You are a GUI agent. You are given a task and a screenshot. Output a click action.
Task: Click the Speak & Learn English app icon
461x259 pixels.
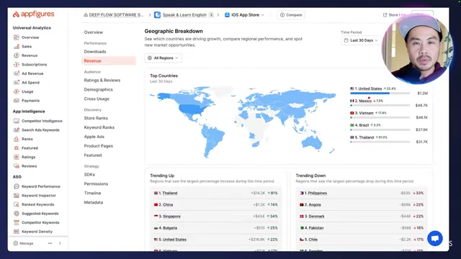pos(157,14)
